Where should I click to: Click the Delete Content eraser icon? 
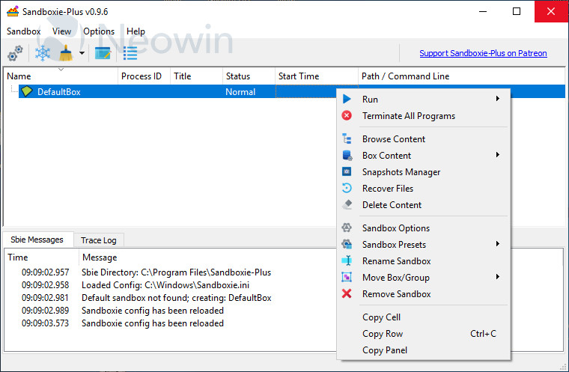pos(347,205)
